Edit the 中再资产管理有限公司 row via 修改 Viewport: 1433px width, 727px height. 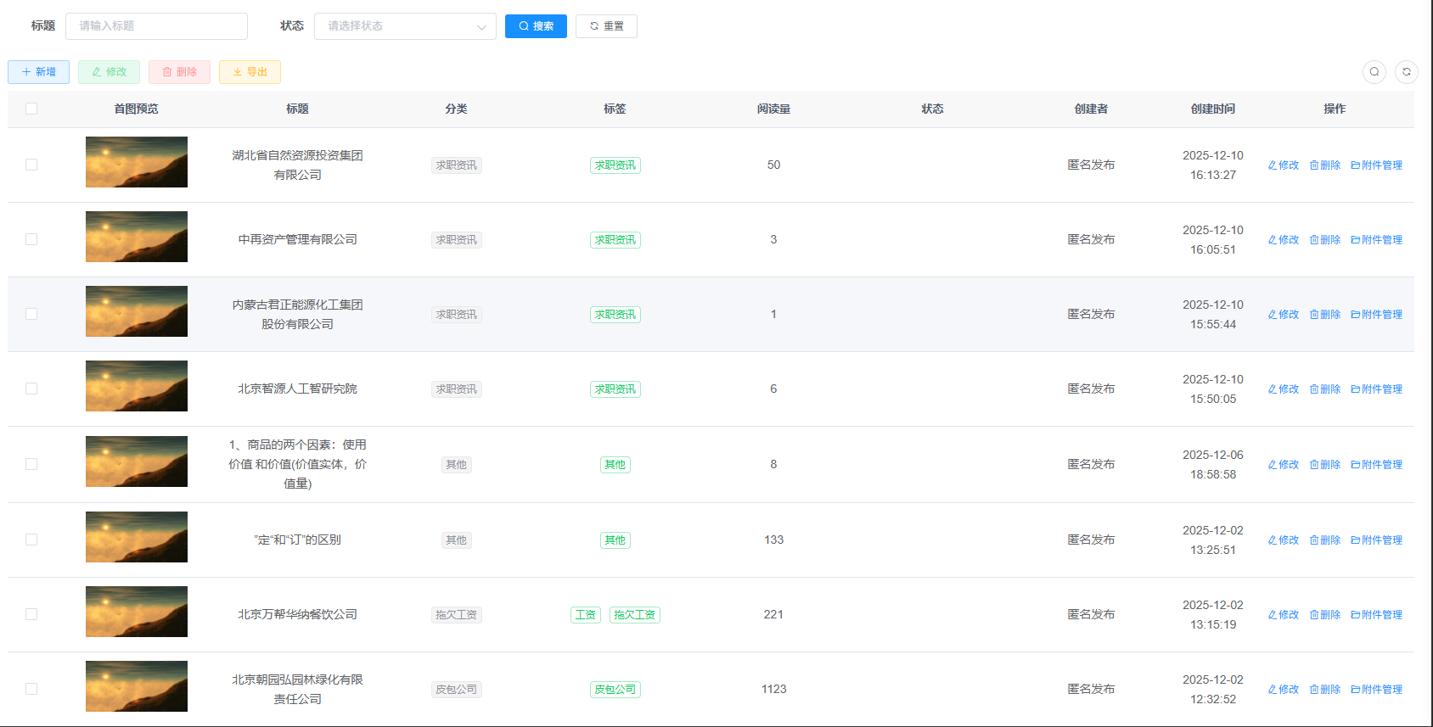[1284, 240]
